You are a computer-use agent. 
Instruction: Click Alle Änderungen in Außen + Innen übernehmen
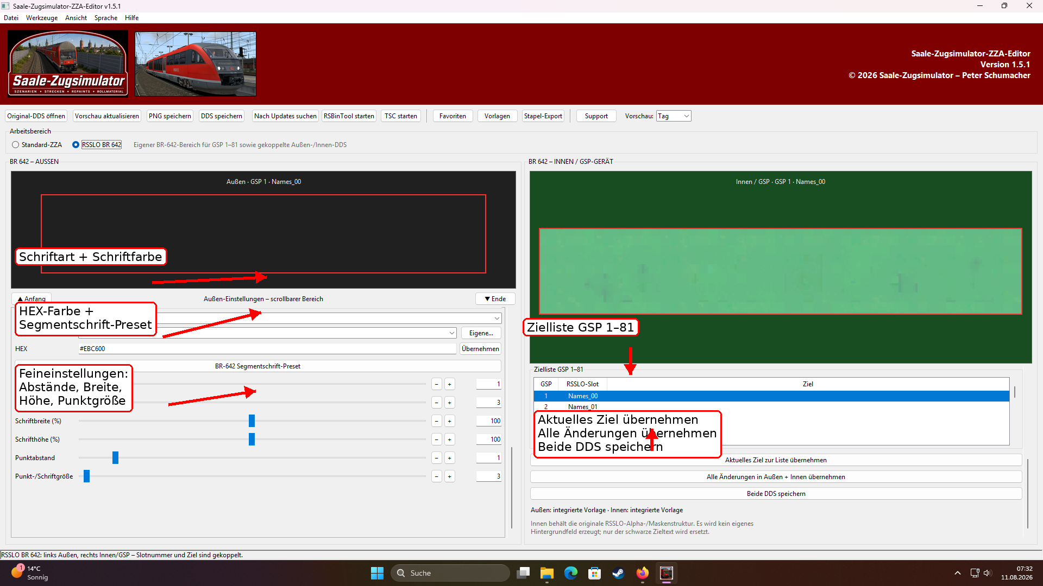[776, 477]
